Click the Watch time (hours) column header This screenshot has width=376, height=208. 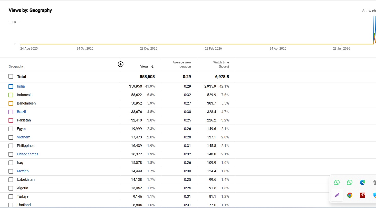point(221,64)
